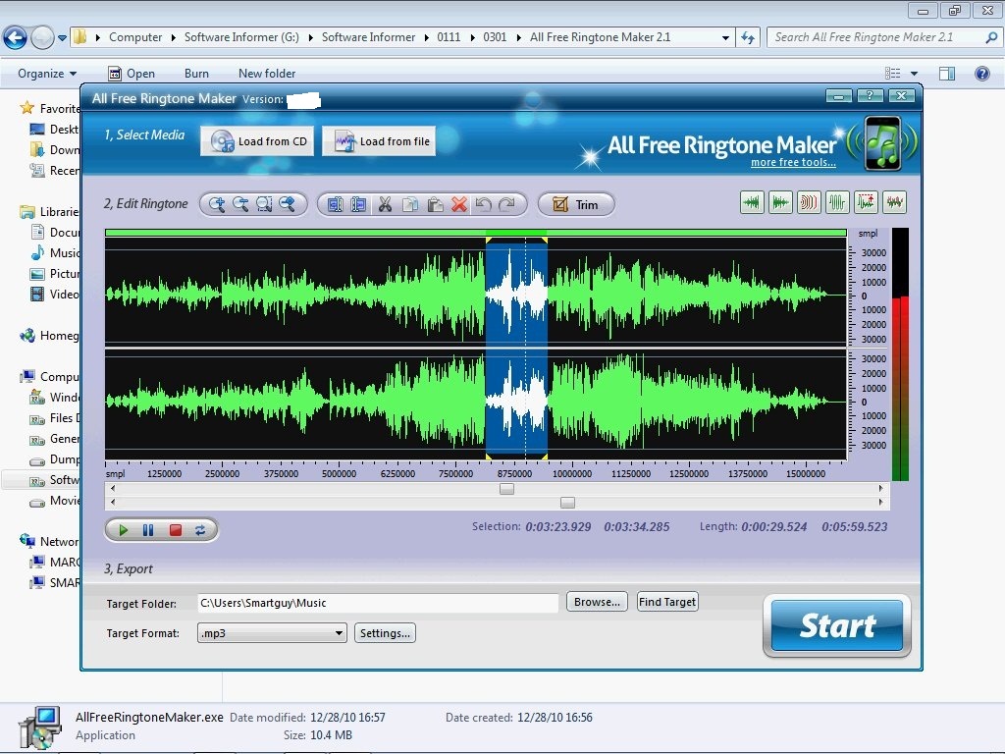Paste audio from clipboard

pos(435,203)
